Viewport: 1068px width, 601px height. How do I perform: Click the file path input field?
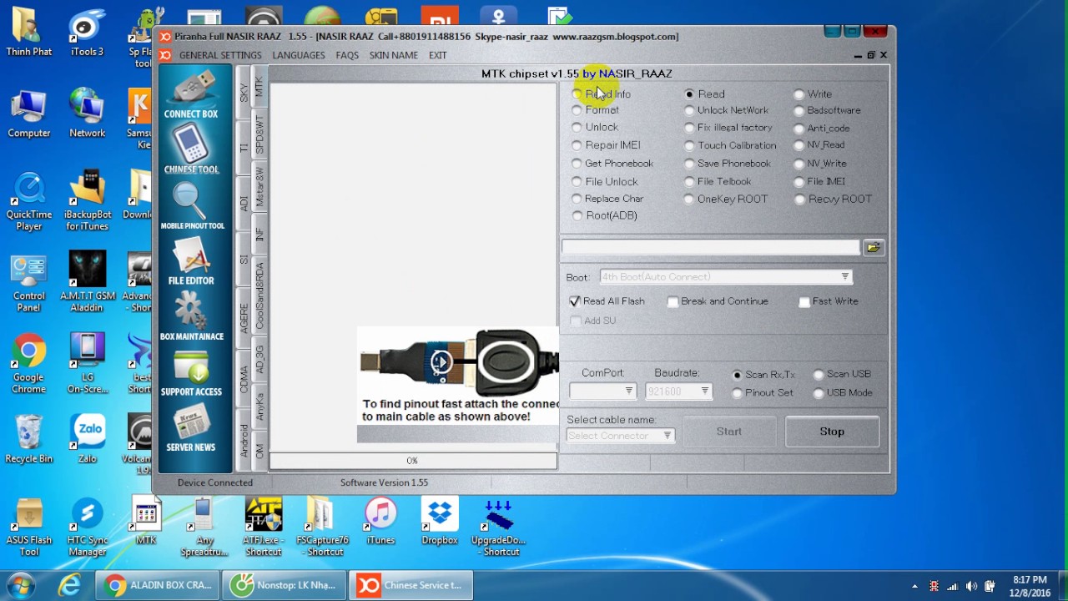pyautogui.click(x=710, y=247)
